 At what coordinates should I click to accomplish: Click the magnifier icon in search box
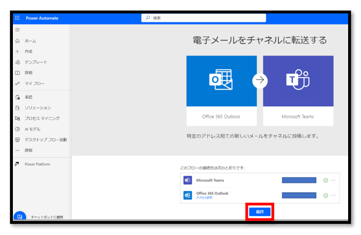(148, 18)
